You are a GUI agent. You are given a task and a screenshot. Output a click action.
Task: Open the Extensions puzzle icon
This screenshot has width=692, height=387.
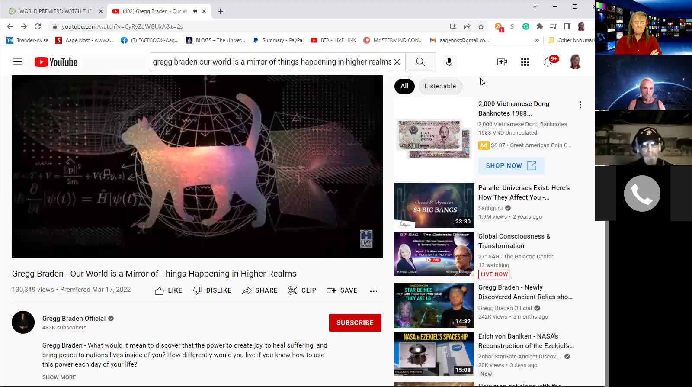(x=540, y=26)
